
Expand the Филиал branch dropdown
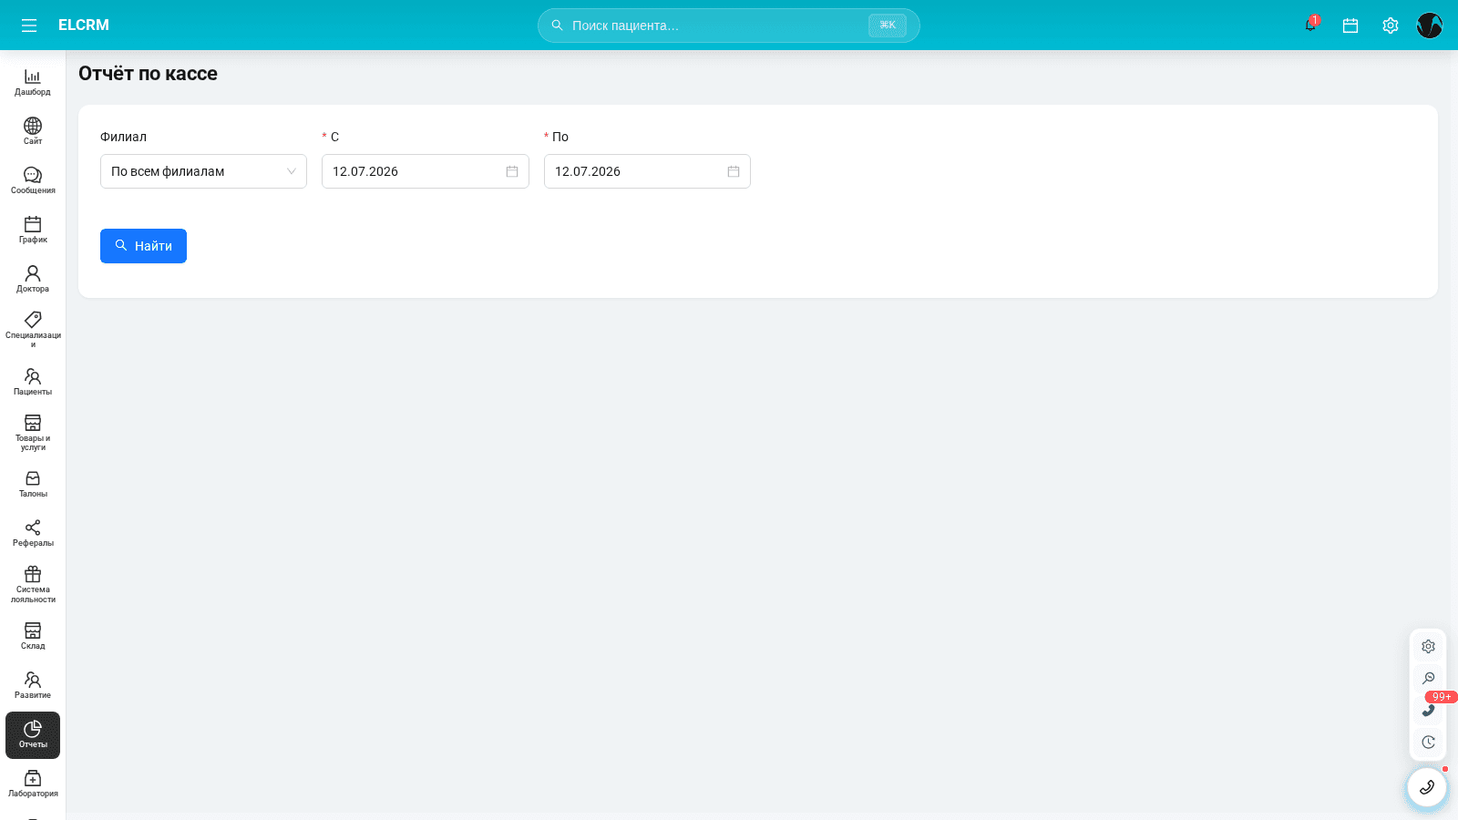point(203,171)
